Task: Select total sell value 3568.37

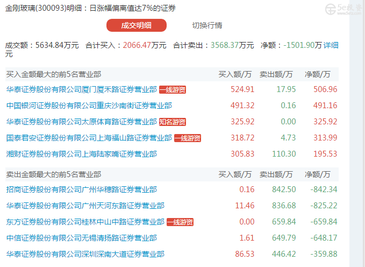Action: tap(225, 45)
